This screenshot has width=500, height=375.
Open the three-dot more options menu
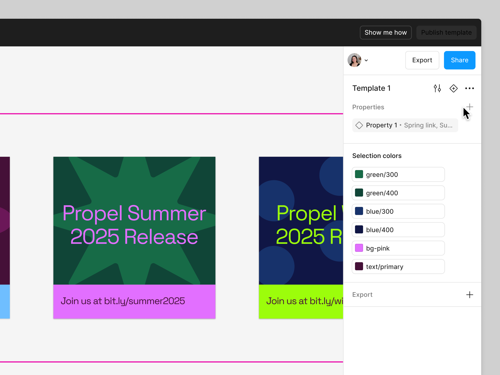470,88
